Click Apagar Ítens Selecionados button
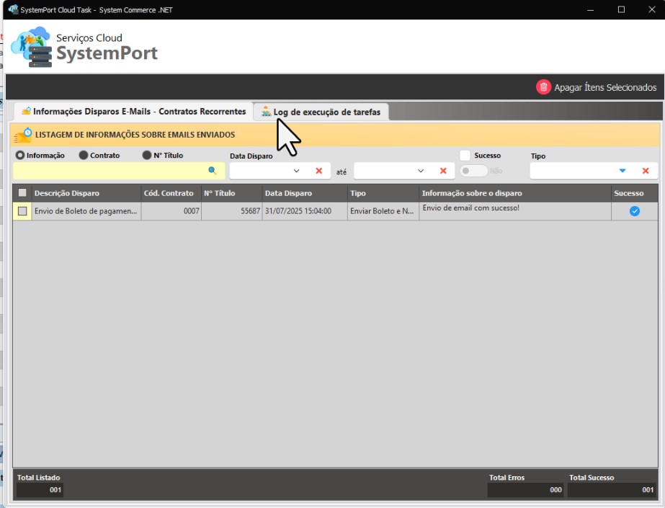Image resolution: width=665 pixels, height=508 pixels. [604, 87]
